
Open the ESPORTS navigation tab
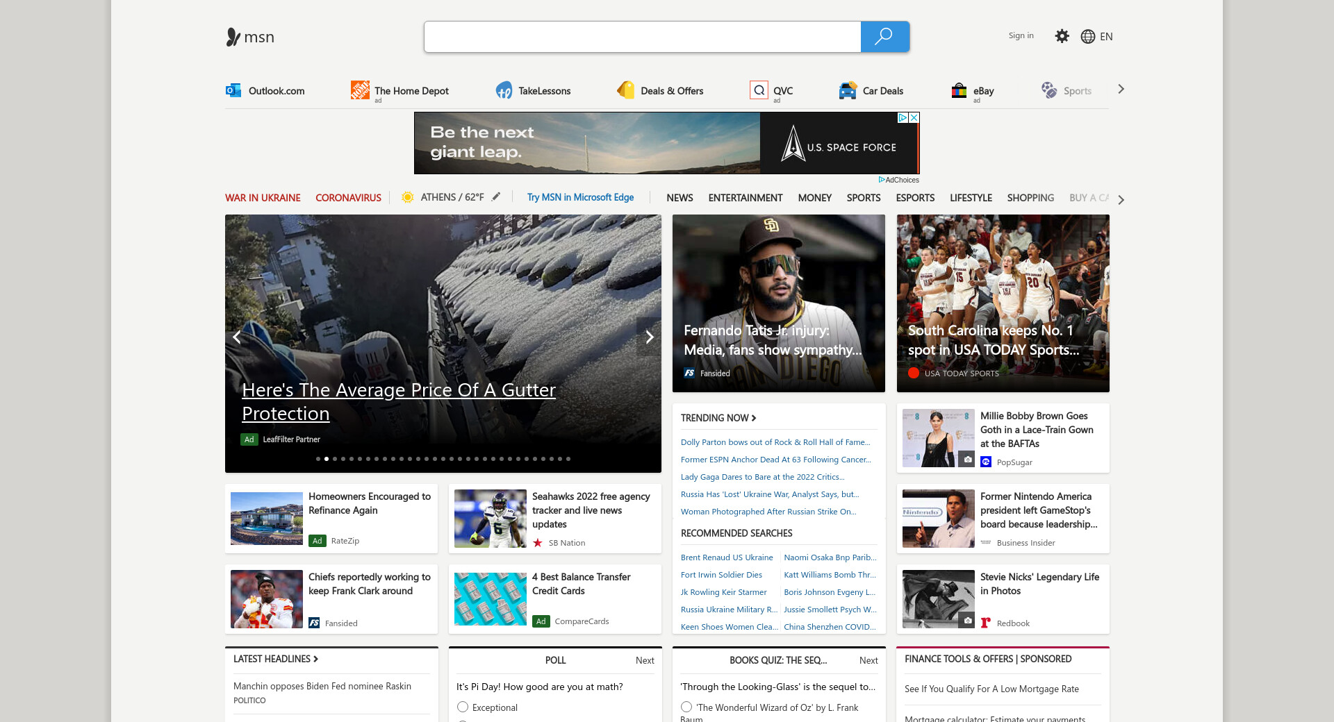pyautogui.click(x=914, y=198)
